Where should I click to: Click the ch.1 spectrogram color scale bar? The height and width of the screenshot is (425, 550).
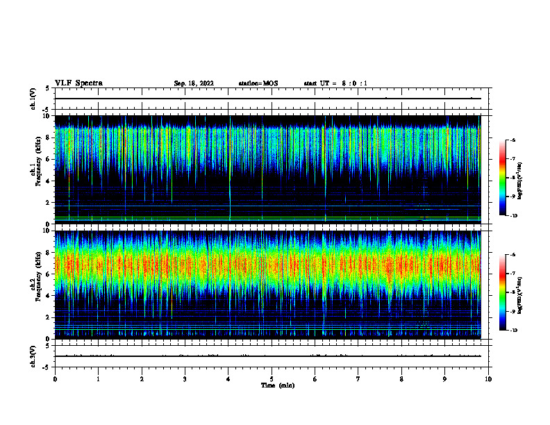click(503, 178)
